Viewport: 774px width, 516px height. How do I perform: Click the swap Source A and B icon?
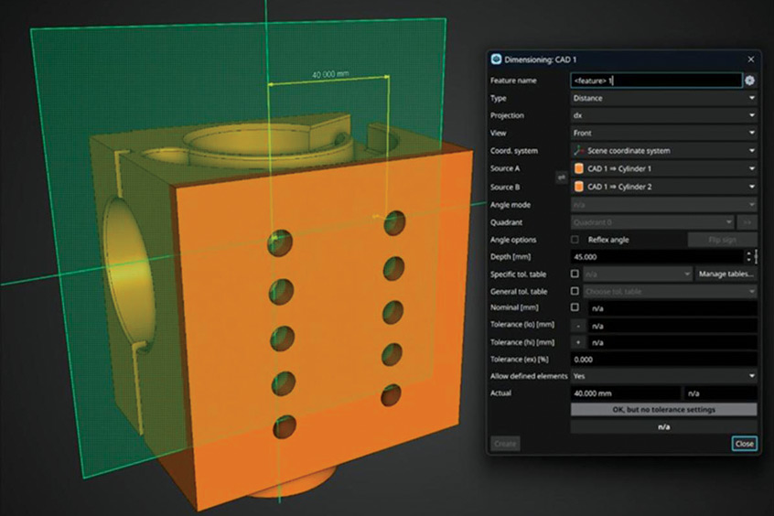[x=561, y=177]
